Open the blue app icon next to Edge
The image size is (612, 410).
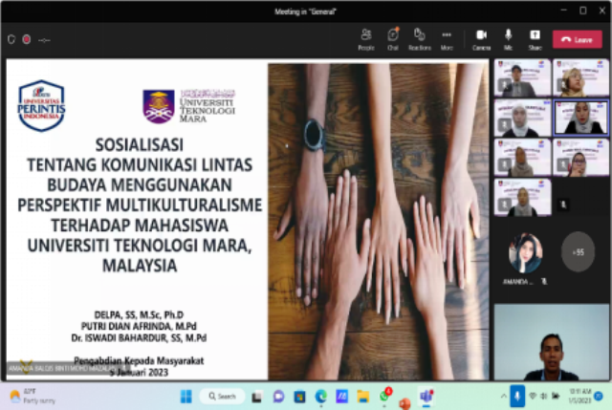(x=342, y=397)
